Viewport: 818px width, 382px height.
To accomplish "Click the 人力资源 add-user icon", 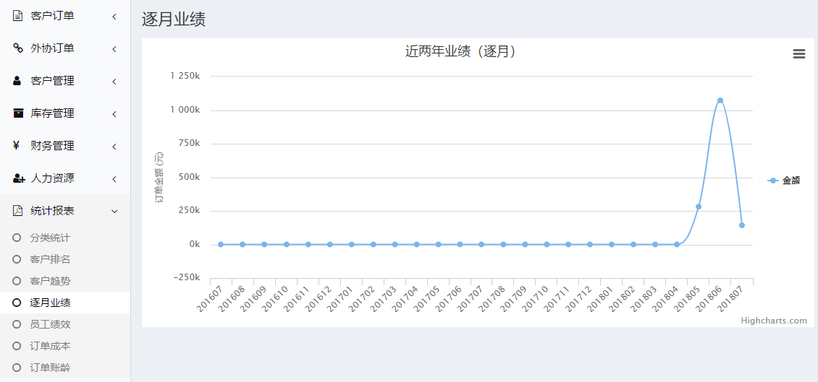I will pos(19,178).
